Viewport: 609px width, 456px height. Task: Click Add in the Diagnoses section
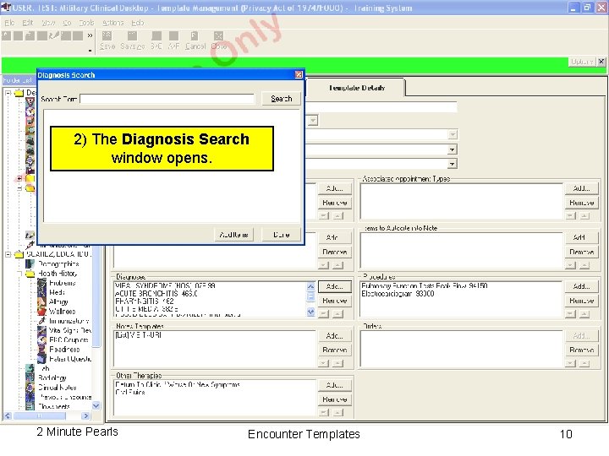334,286
